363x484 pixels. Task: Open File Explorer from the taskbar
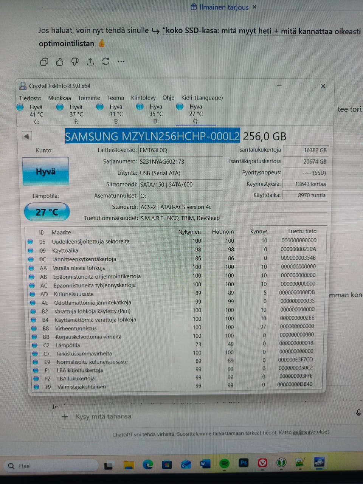coord(129,465)
